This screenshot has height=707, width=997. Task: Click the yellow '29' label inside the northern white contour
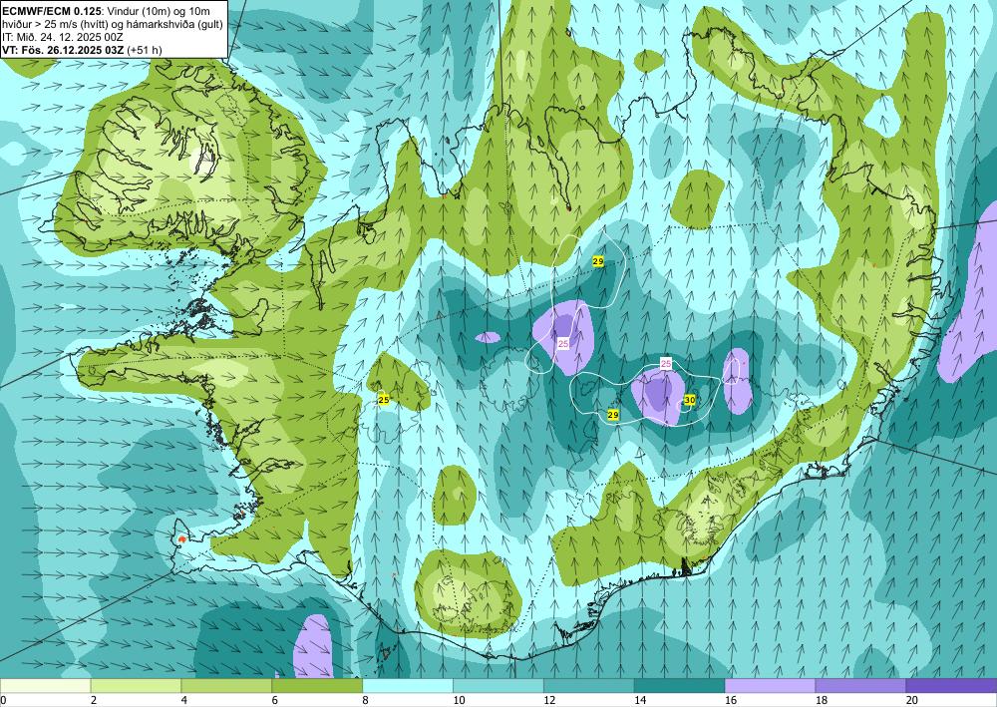pos(597,261)
